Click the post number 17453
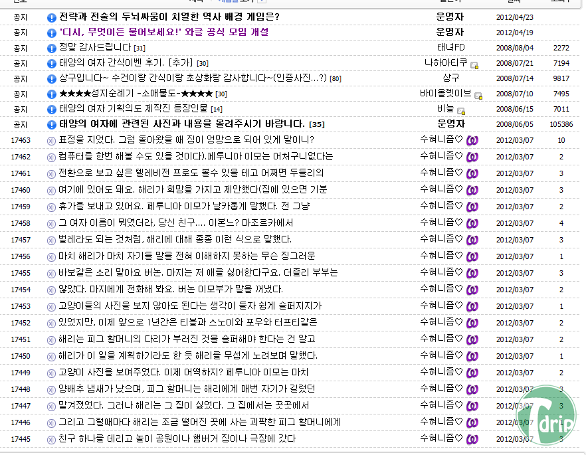This screenshot has height=455, width=586. [x=21, y=306]
